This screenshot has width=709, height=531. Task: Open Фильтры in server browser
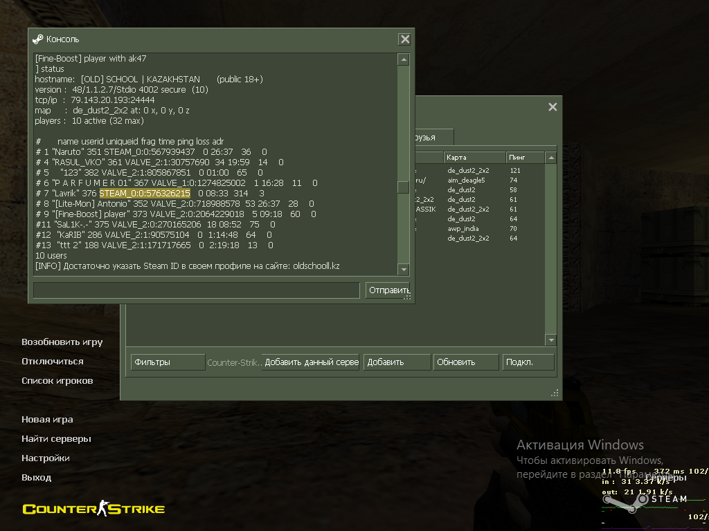click(168, 362)
